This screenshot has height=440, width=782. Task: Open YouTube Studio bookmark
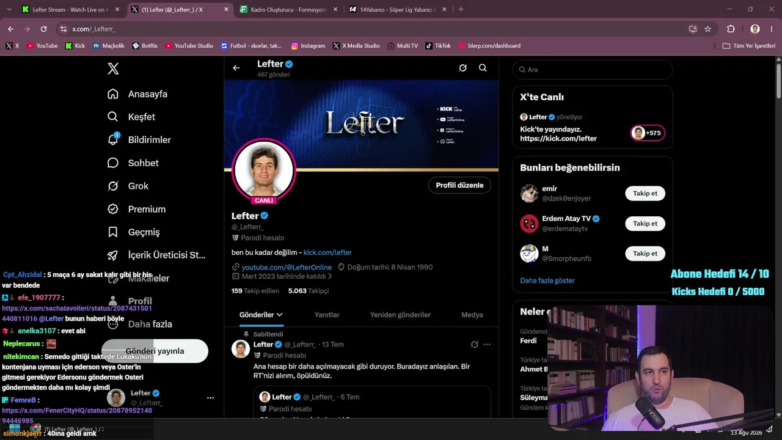click(x=189, y=46)
